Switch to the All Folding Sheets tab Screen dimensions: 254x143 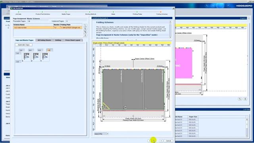click(44, 40)
